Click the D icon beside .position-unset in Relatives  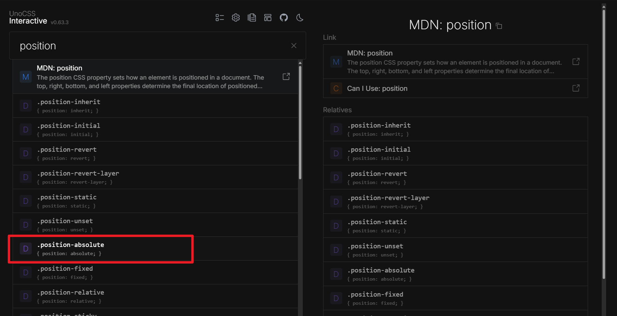point(336,250)
